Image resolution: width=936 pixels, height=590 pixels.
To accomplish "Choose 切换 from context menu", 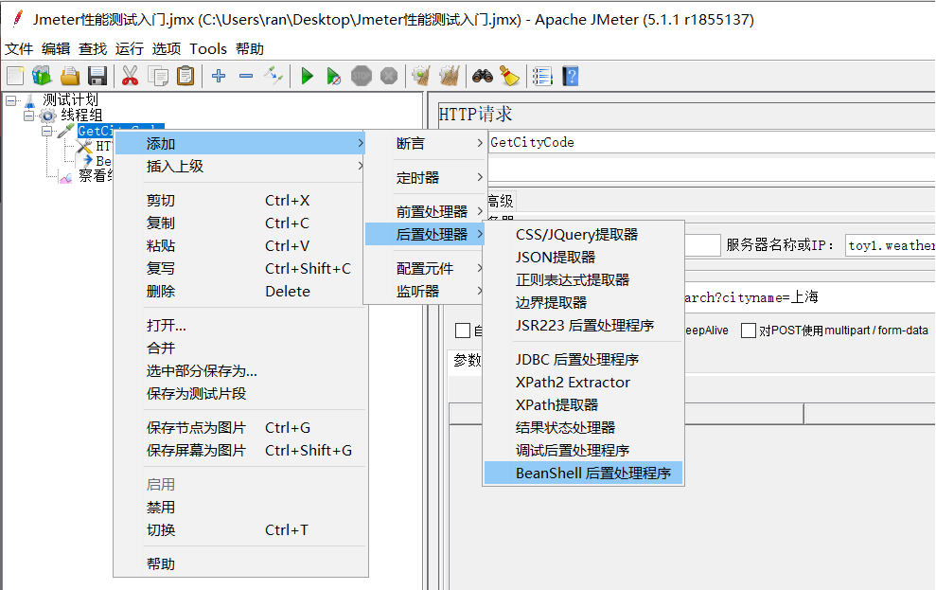I will 240,530.
